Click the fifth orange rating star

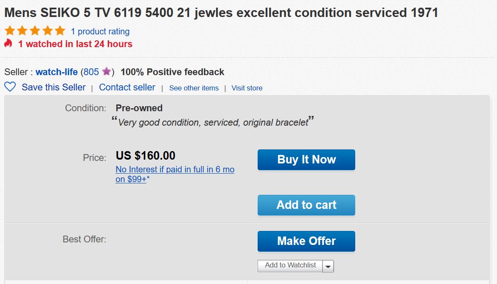point(60,31)
